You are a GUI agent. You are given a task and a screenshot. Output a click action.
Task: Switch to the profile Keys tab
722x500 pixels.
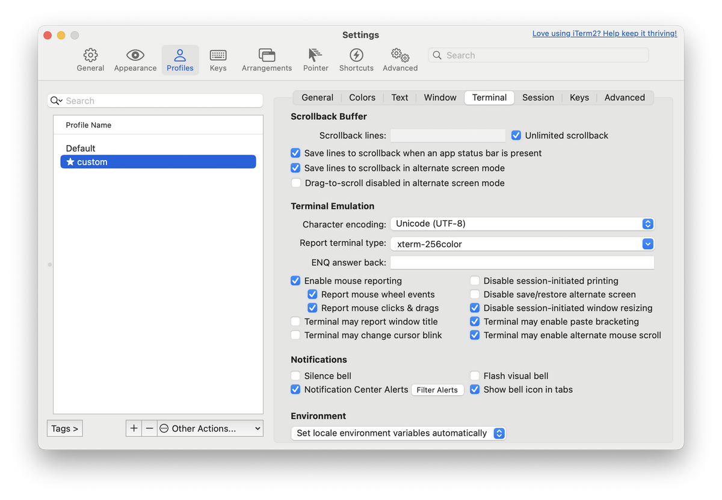pos(579,97)
